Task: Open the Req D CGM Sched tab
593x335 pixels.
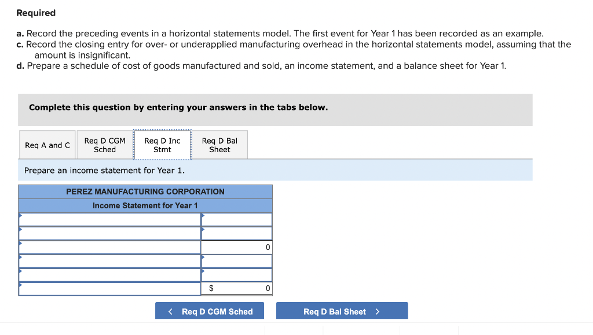Action: tap(104, 145)
